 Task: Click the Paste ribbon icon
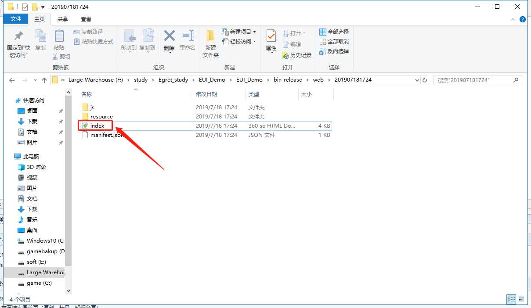pyautogui.click(x=59, y=36)
